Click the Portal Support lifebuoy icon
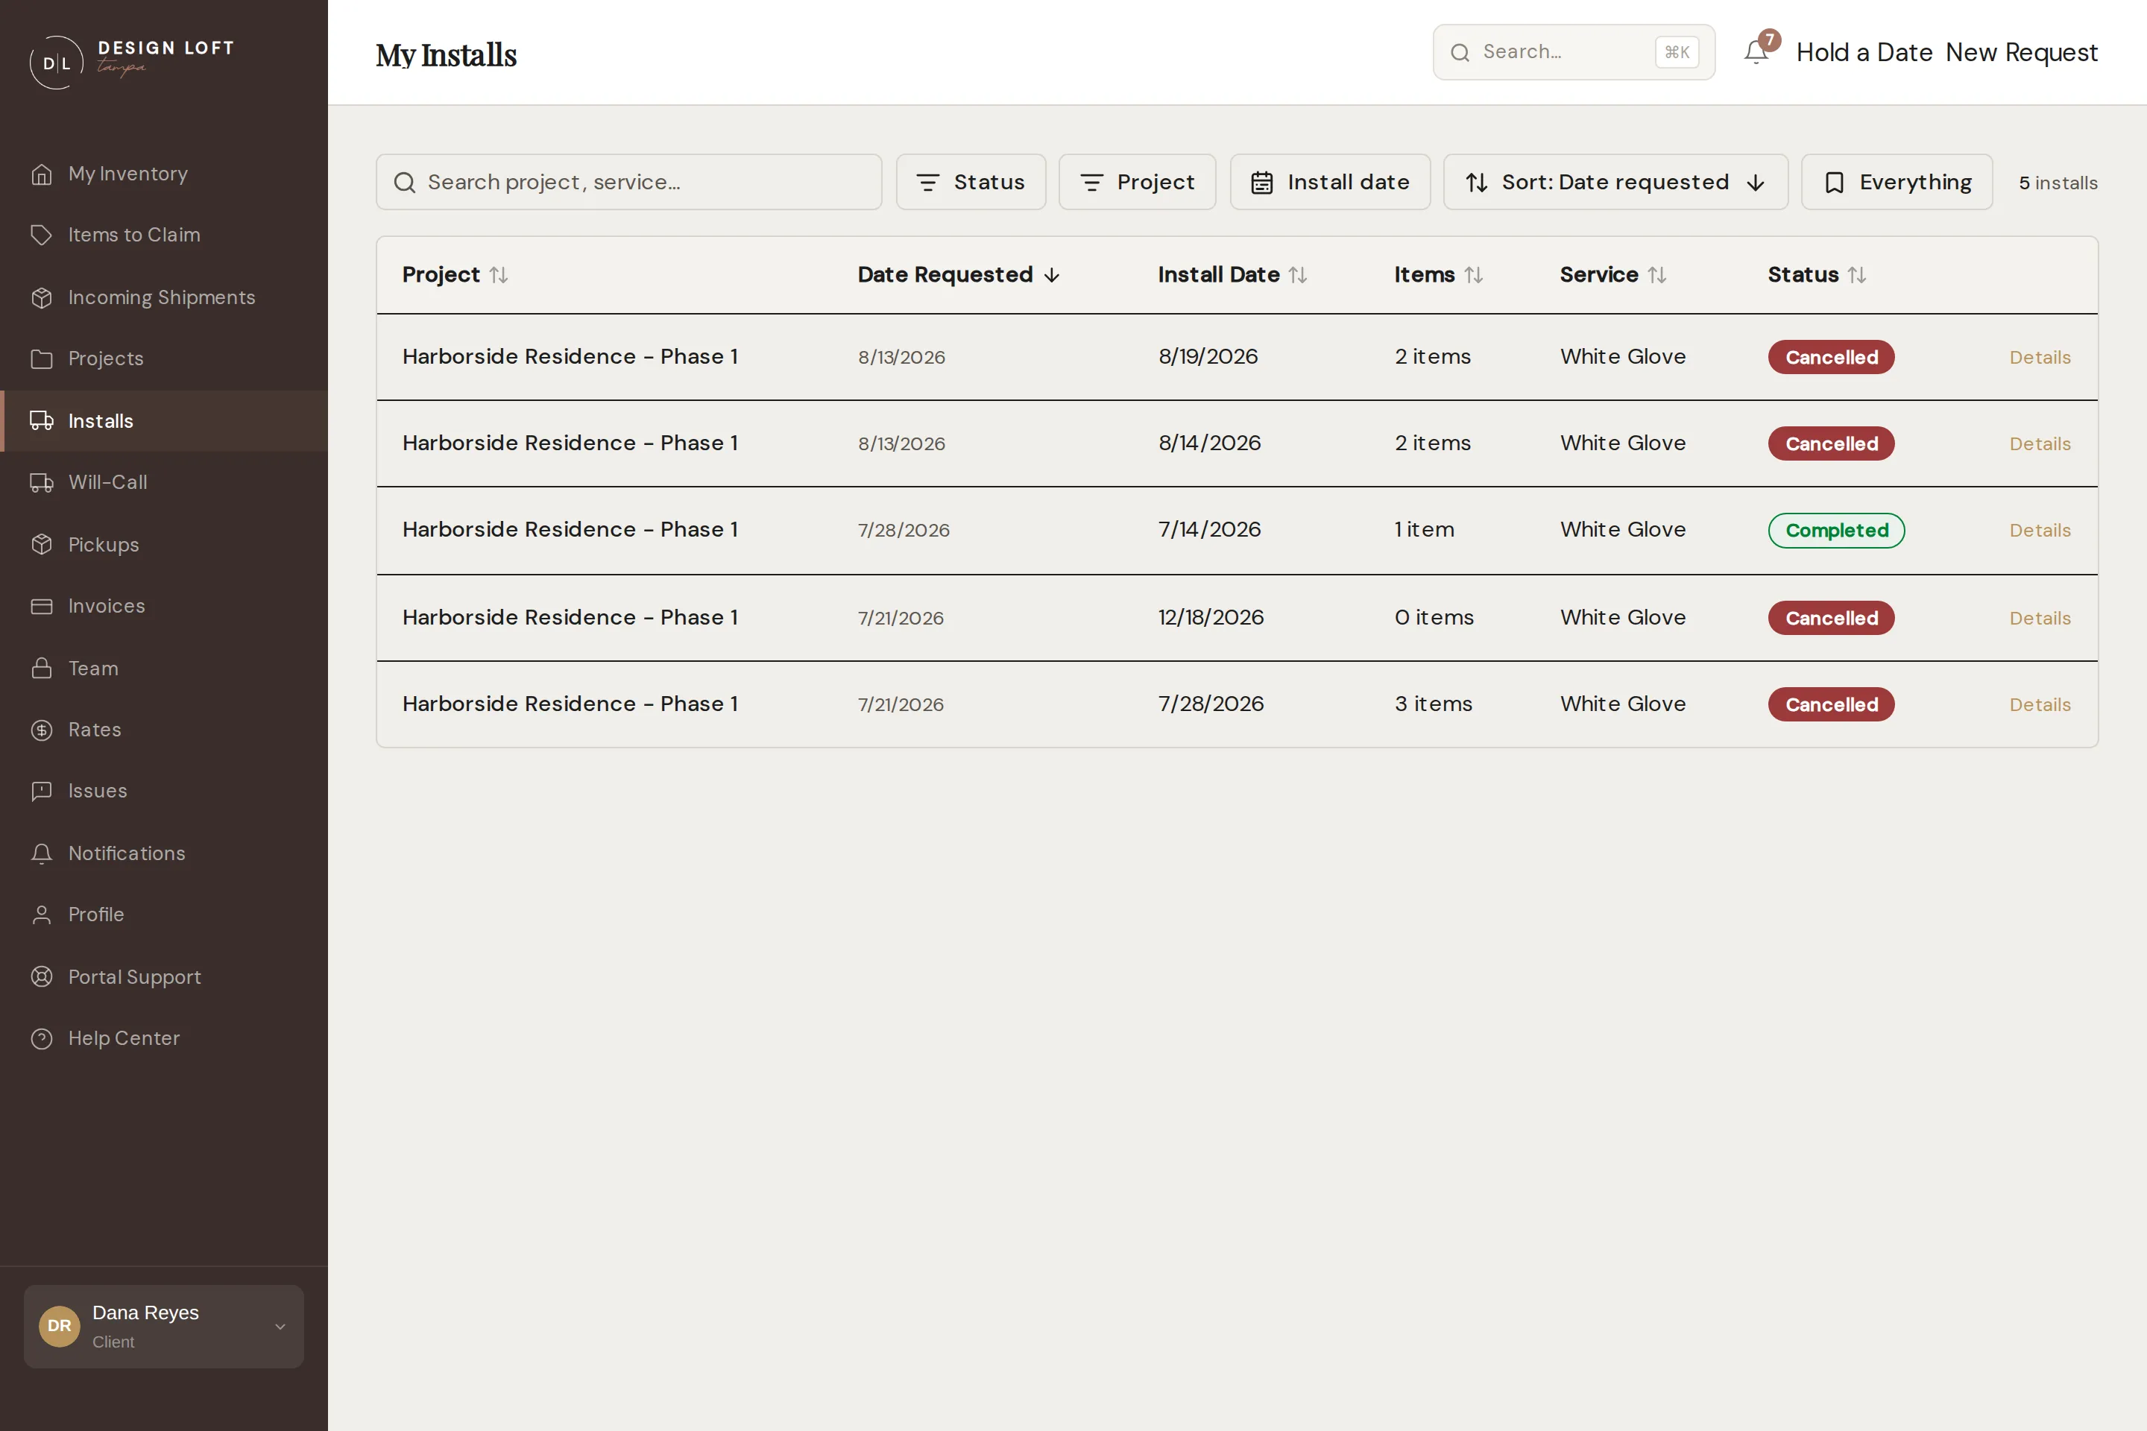2147x1431 pixels. click(x=42, y=976)
